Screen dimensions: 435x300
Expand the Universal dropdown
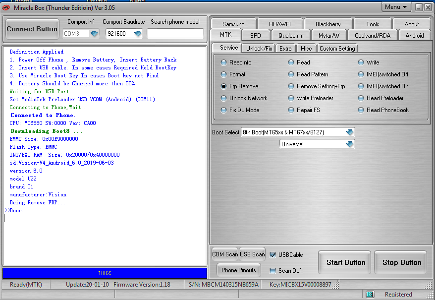(x=350, y=144)
